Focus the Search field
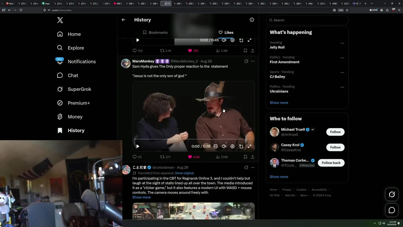This screenshot has height=227, width=403. tap(307, 20)
